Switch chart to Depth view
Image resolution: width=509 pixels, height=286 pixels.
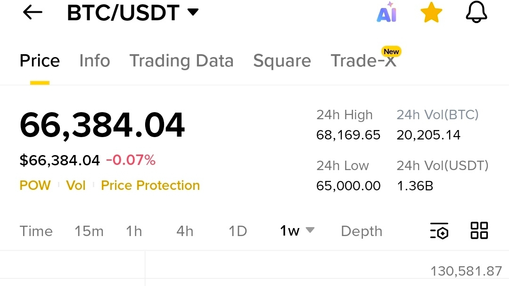361,231
